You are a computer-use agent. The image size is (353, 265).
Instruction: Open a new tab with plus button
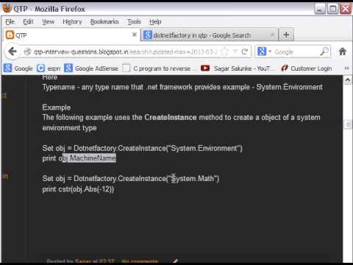click(286, 35)
